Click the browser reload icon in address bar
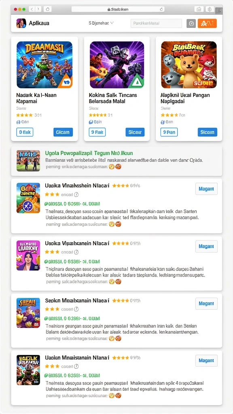The height and width of the screenshot is (414, 233). pyautogui.click(x=161, y=9)
